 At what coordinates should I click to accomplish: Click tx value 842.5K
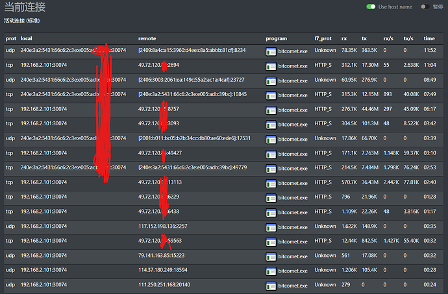(369, 241)
